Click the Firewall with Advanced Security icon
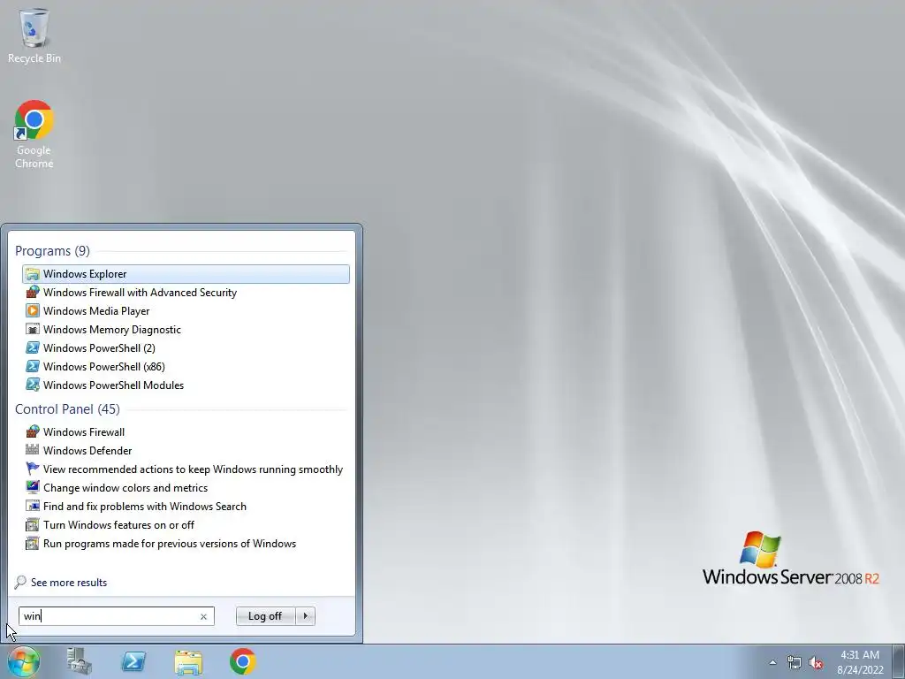The width and height of the screenshot is (905, 679). point(33,292)
